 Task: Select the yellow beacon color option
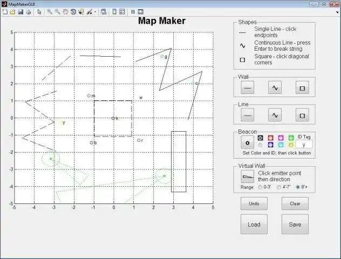(x=291, y=145)
